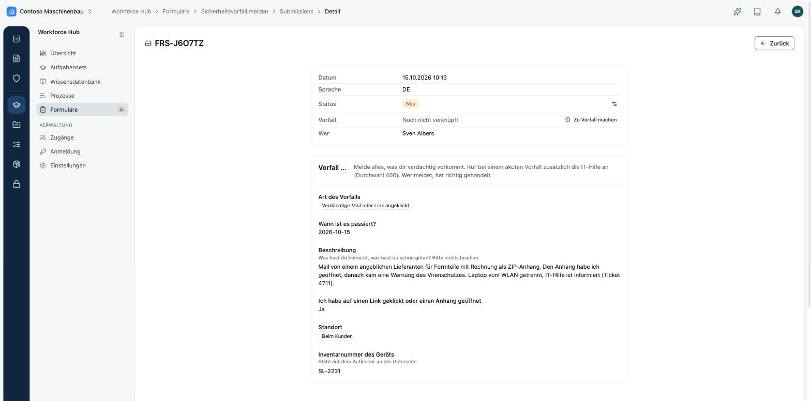Viewport: 811px width, 401px height.
Task: Navigate to Workforce Hub breadcrumb
Action: [x=131, y=11]
